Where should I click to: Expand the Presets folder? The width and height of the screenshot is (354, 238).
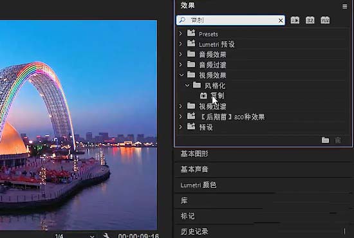tap(181, 33)
